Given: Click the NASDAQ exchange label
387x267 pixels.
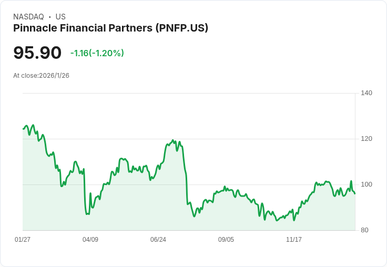Looking at the screenshot, I should click(28, 17).
